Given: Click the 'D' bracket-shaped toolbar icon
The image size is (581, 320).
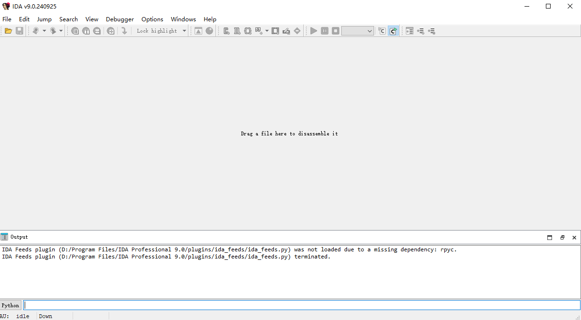Looking at the screenshot, I should (x=237, y=31).
